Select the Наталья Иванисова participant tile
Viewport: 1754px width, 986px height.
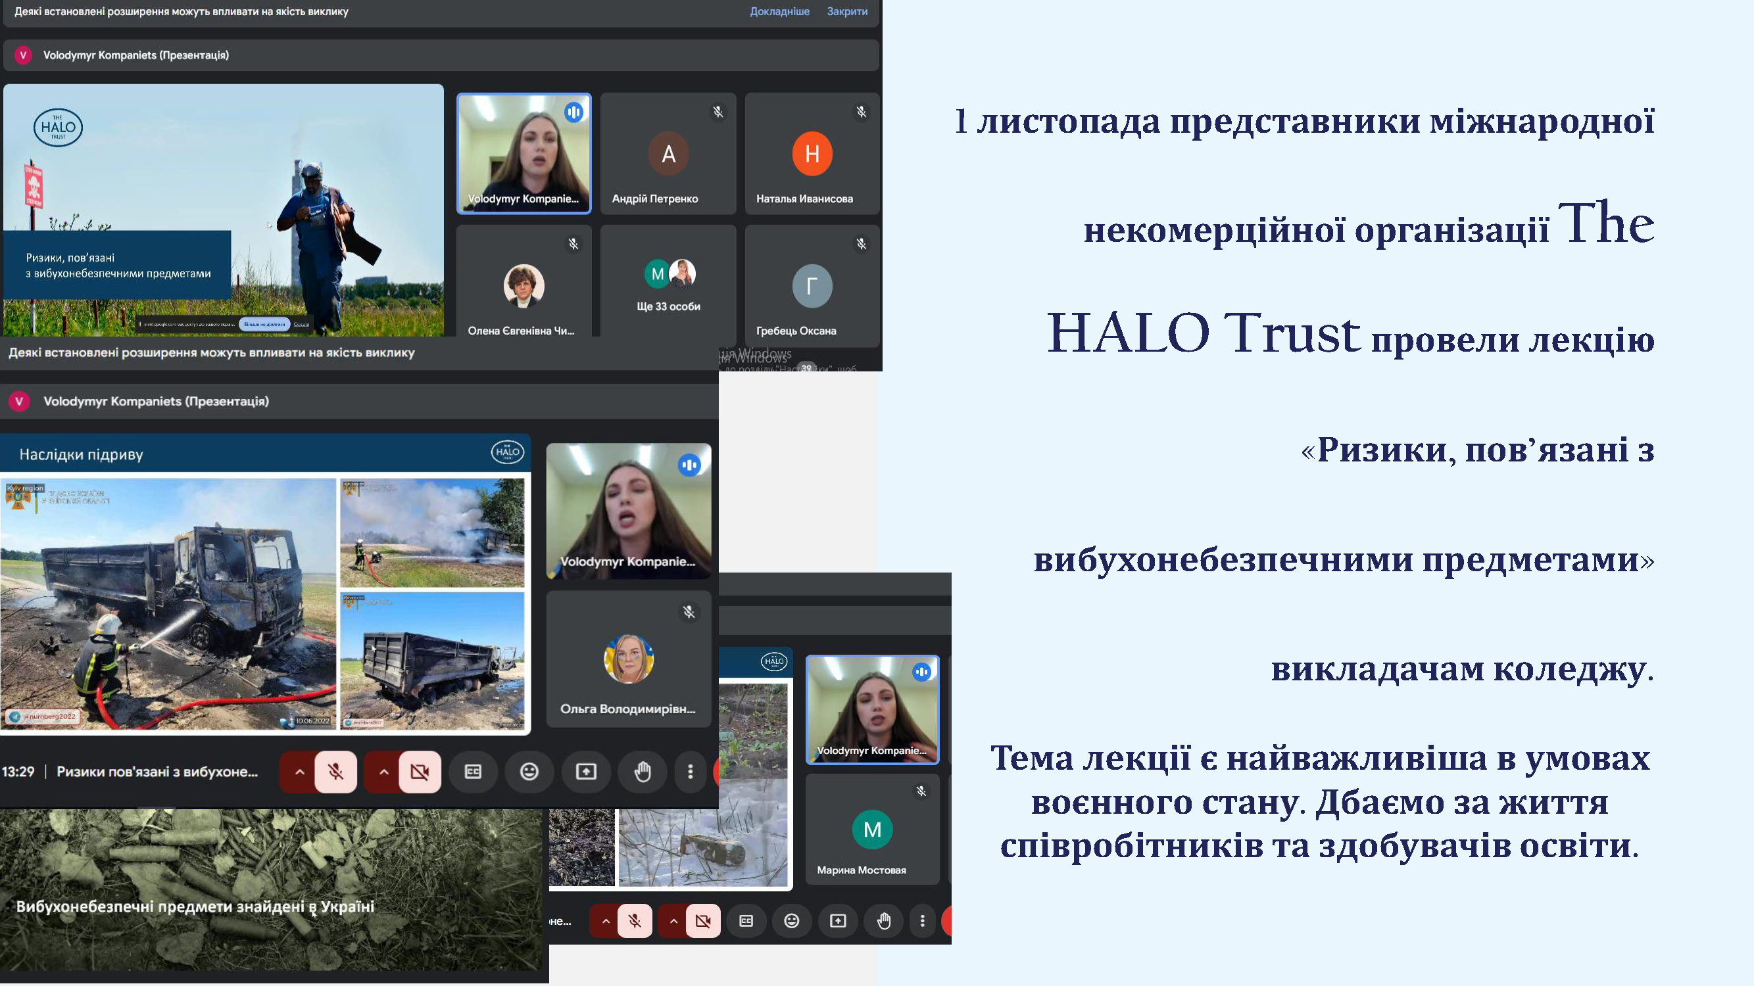812,153
